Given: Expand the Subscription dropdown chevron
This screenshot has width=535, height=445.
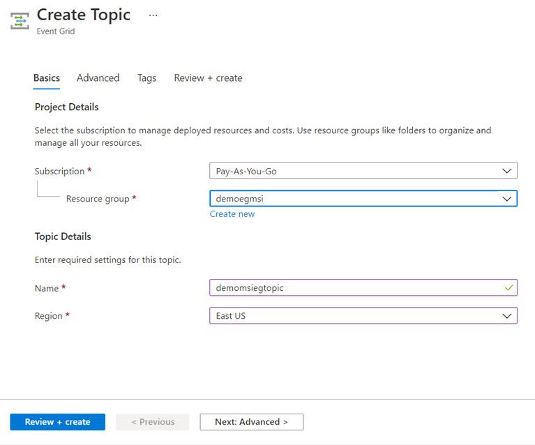Looking at the screenshot, I should tap(507, 171).
